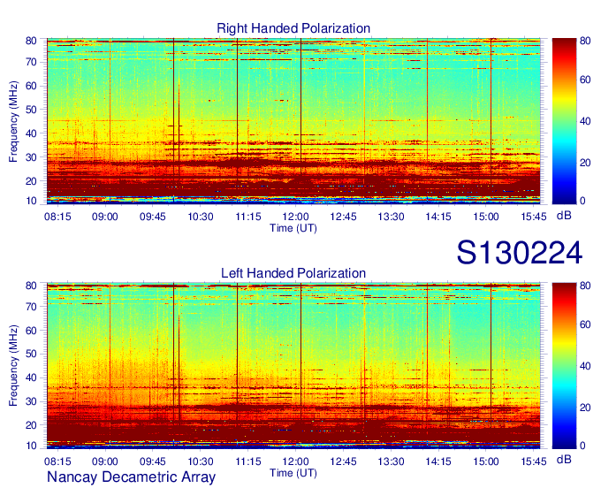Select the S130224 observation label
Screen dimensions: 601x488
520,253
